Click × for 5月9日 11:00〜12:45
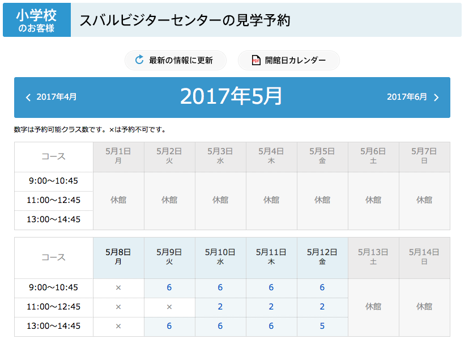473x343 pixels. pyautogui.click(x=169, y=307)
